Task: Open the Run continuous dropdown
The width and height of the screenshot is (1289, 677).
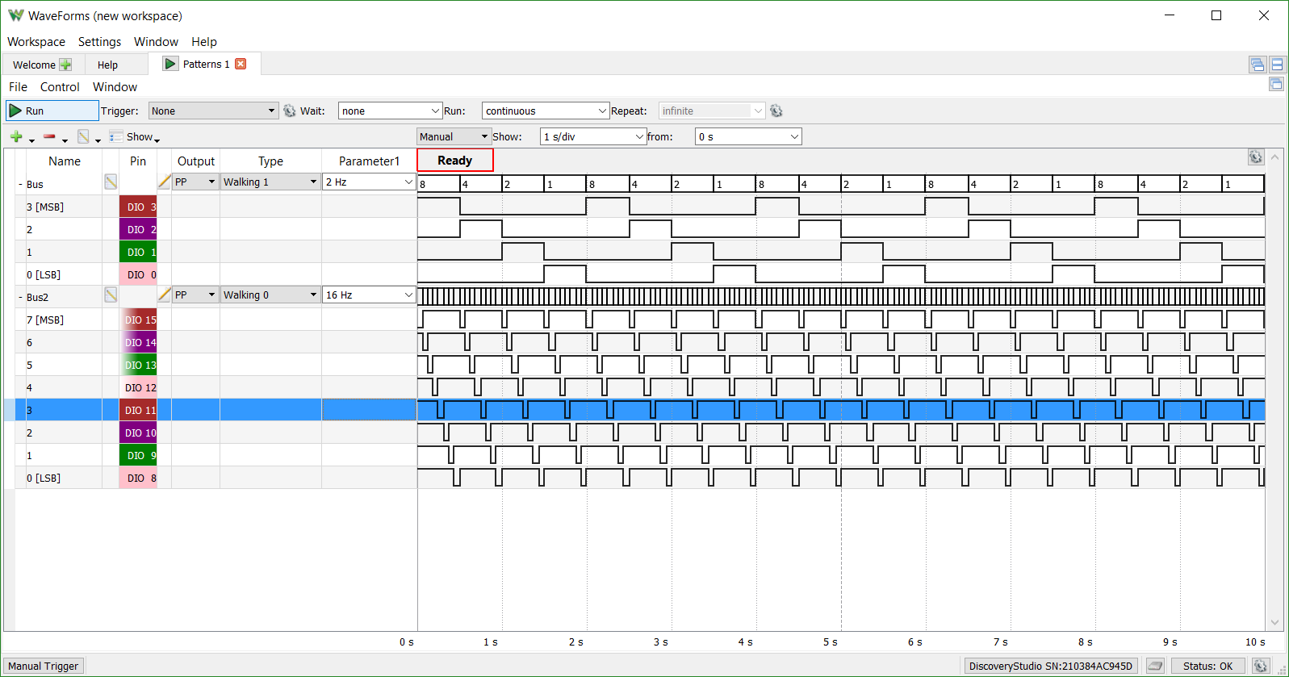Action: (x=546, y=111)
